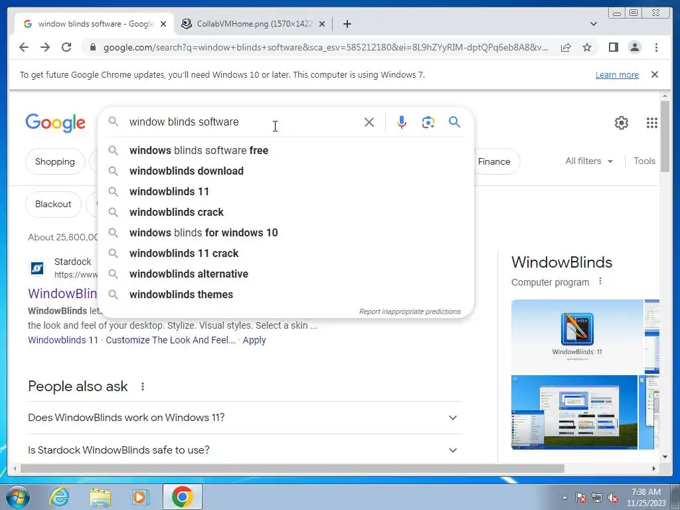Click horizontal scrollbar right arrow
680x510 pixels.
(654, 468)
